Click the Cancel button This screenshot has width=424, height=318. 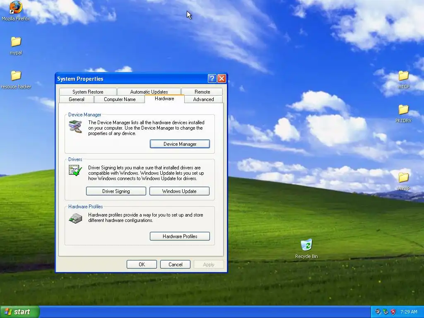tap(175, 265)
